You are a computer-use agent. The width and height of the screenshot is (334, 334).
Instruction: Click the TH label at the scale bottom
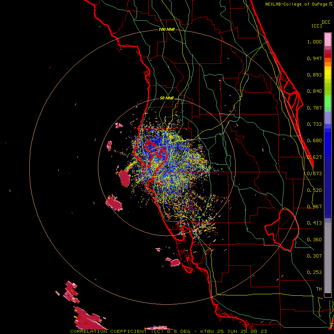click(x=319, y=289)
